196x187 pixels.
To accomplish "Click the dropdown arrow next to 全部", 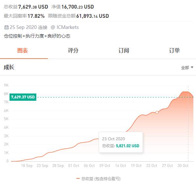I will (192, 67).
